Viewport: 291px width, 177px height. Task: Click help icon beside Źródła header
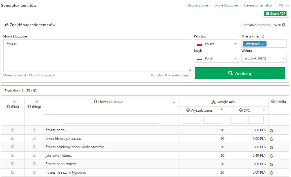[273, 102]
